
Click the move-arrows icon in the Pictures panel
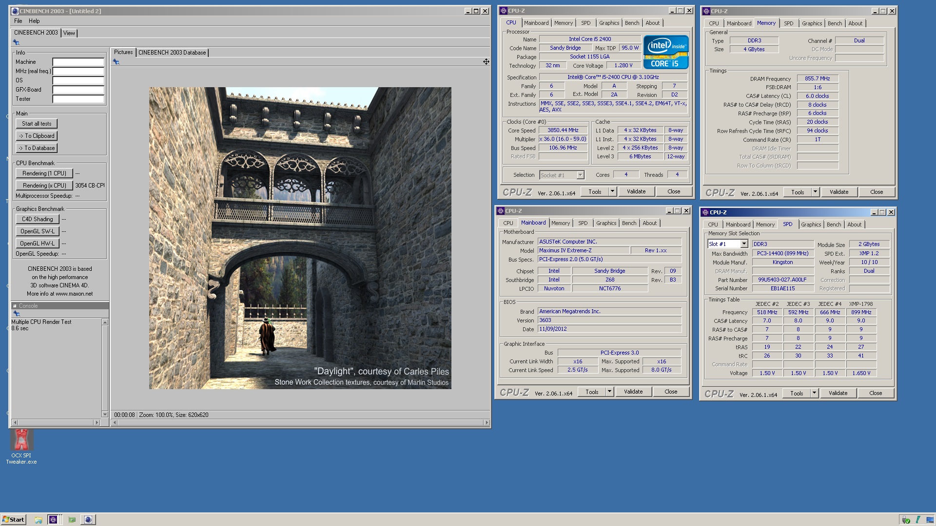486,61
